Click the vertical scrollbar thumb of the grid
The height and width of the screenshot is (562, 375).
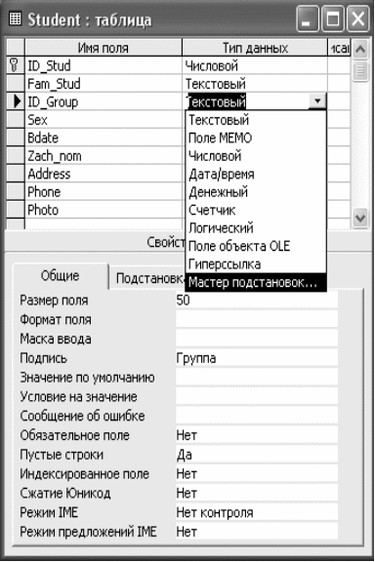click(x=360, y=70)
